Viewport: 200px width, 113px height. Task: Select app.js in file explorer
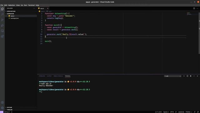[21, 16]
